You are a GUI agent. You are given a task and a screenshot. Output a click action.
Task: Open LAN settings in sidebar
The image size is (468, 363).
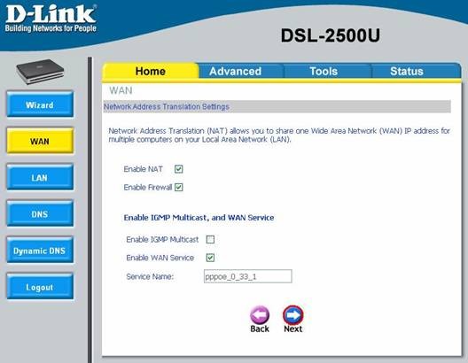coord(40,177)
